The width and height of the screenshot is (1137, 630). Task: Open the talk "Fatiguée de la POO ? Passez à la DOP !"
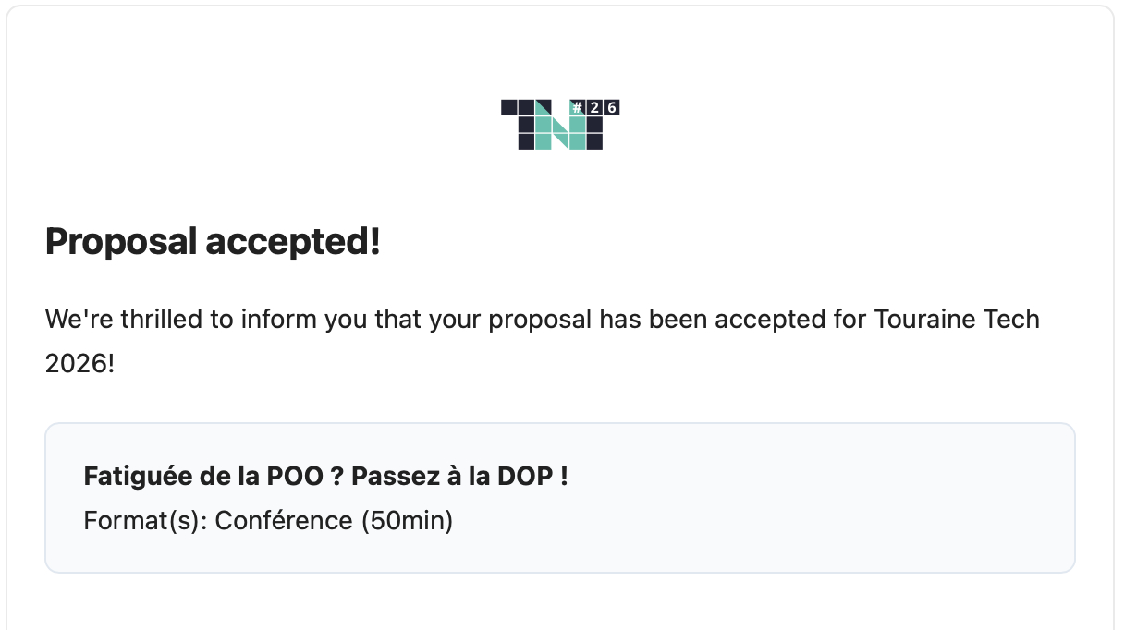325,477
